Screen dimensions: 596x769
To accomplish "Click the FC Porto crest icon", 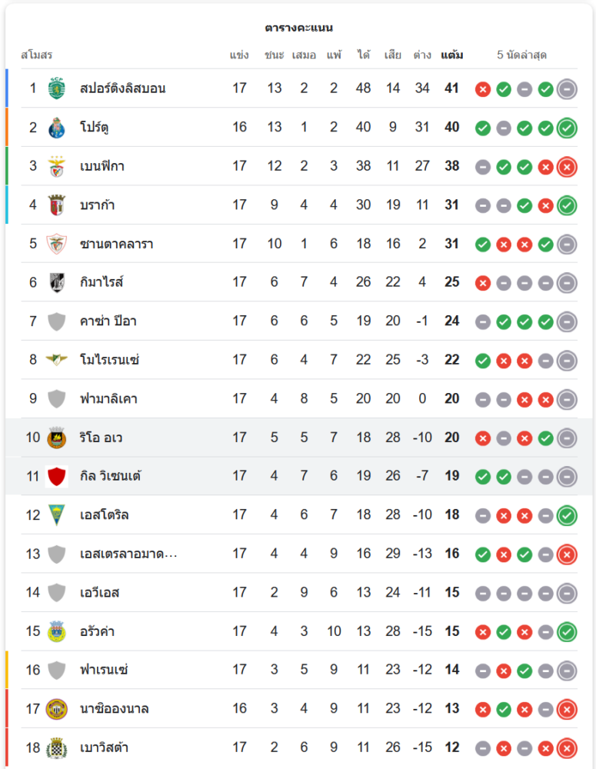I will pyautogui.click(x=57, y=127).
